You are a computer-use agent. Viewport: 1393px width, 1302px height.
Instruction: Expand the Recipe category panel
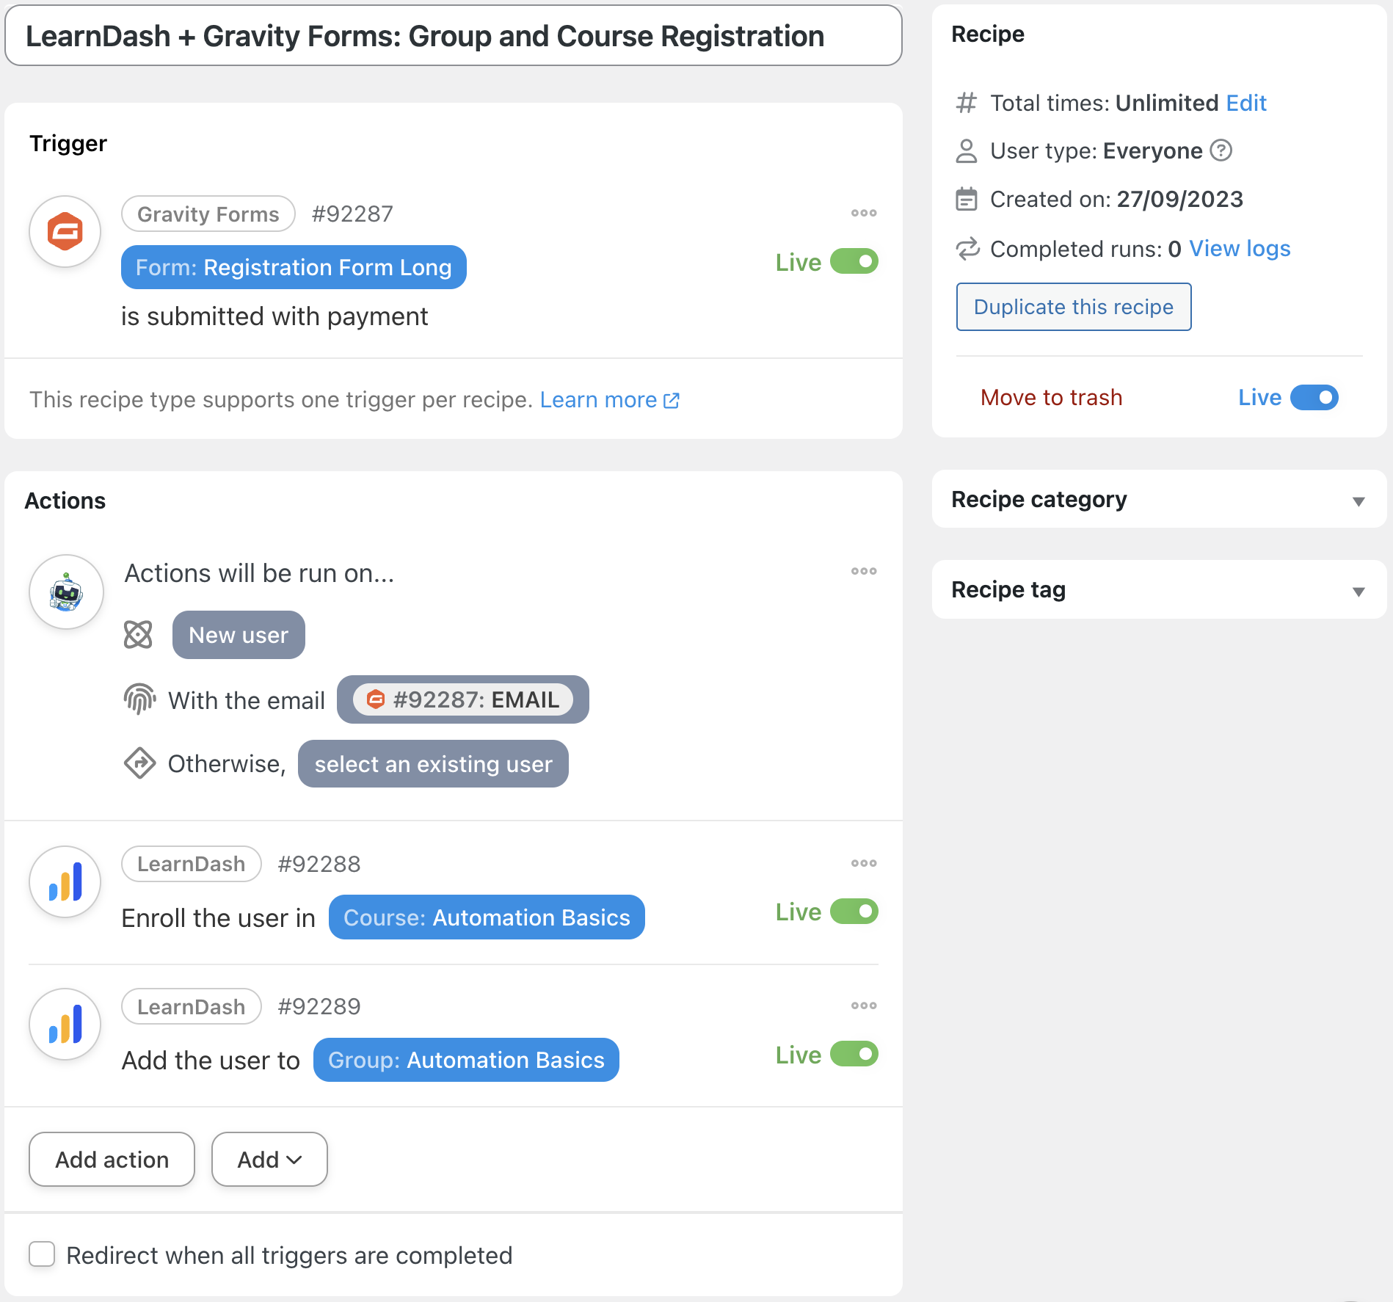[1159, 499]
